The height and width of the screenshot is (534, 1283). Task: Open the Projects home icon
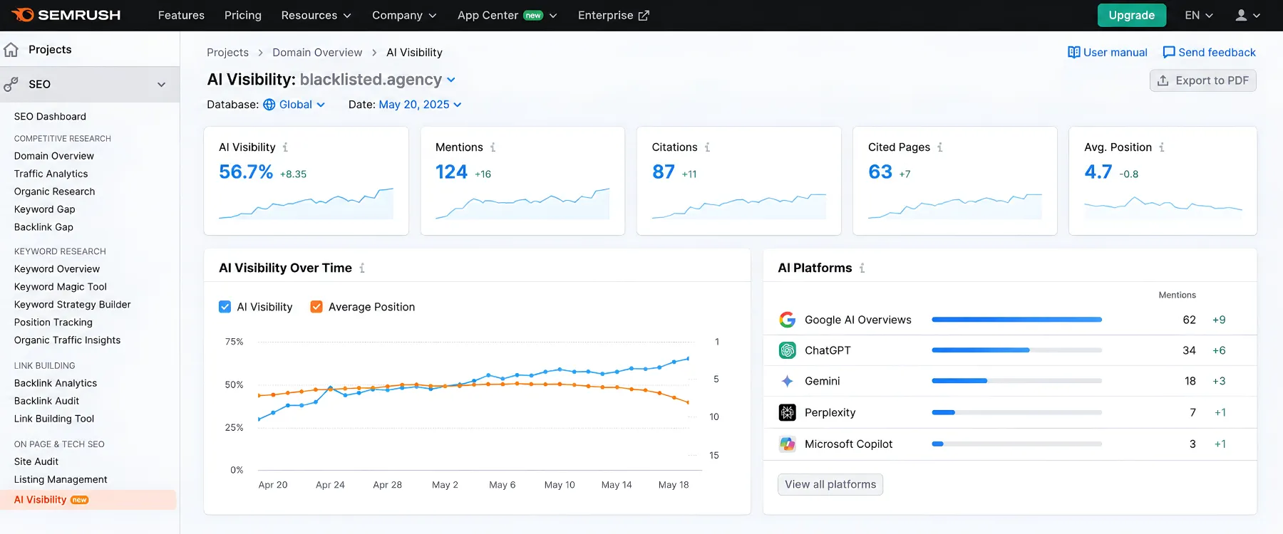[11, 50]
